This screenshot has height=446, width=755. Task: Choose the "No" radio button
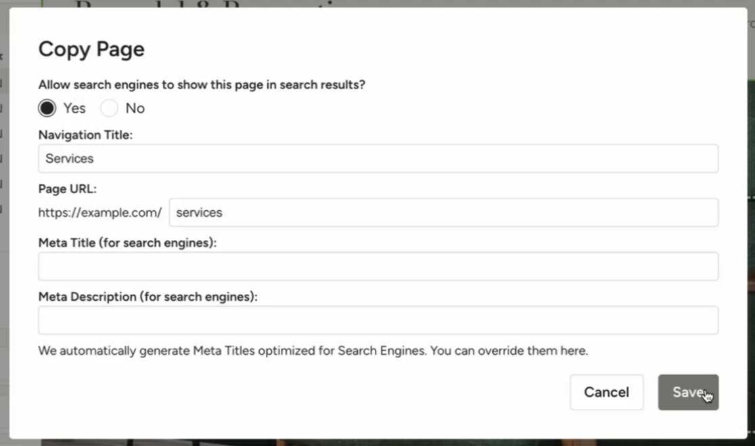[110, 108]
